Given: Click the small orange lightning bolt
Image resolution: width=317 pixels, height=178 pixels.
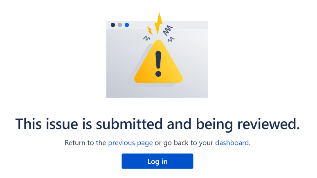Looking at the screenshot, I should tap(150, 31).
